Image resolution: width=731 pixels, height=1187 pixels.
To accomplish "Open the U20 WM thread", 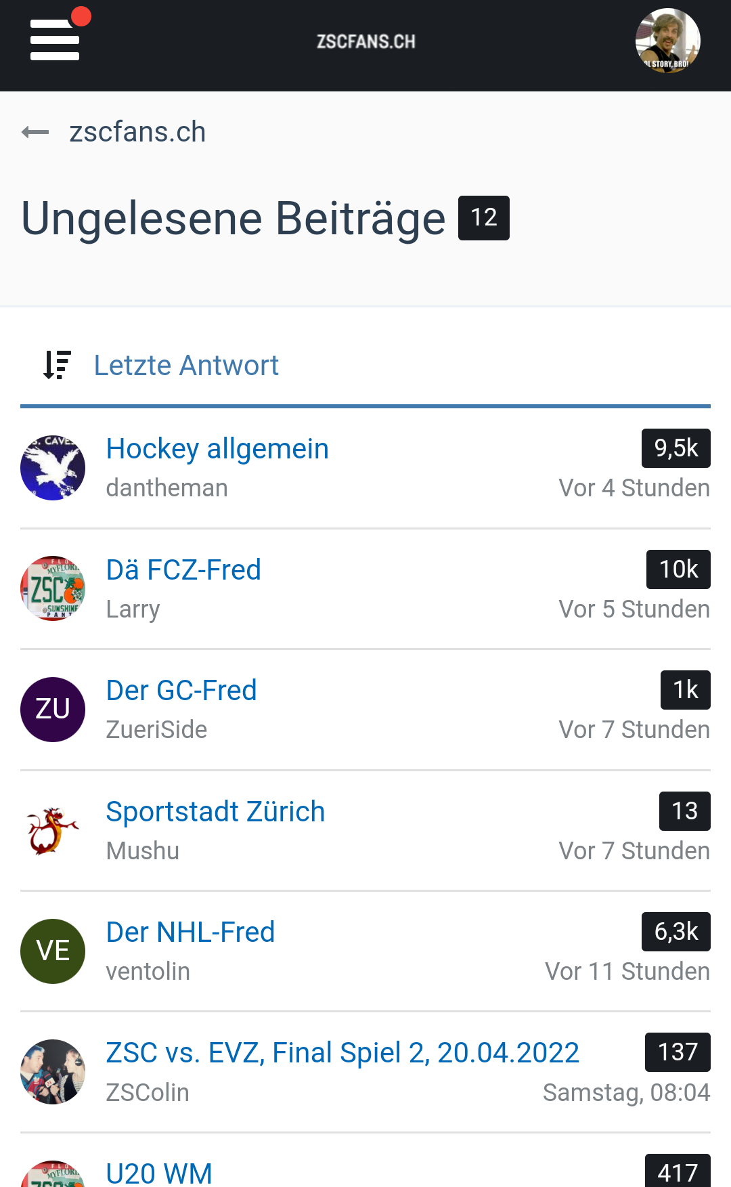I will click(159, 1173).
